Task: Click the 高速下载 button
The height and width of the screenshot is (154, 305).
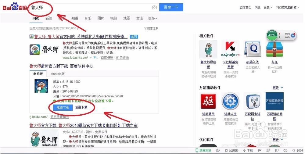Action: tap(63, 108)
